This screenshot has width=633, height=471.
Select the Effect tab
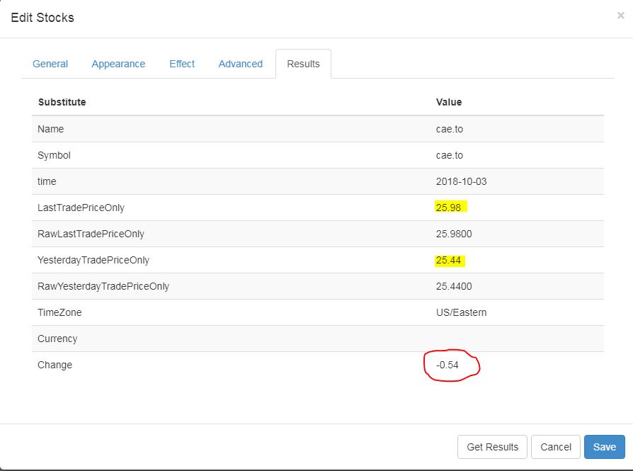click(182, 64)
